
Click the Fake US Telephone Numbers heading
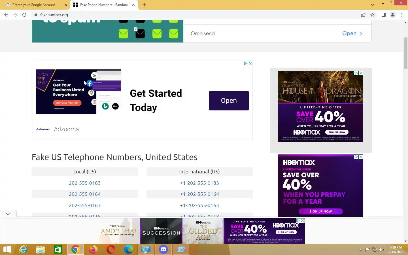tap(114, 157)
